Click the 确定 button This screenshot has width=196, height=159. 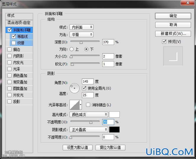(x=173, y=16)
